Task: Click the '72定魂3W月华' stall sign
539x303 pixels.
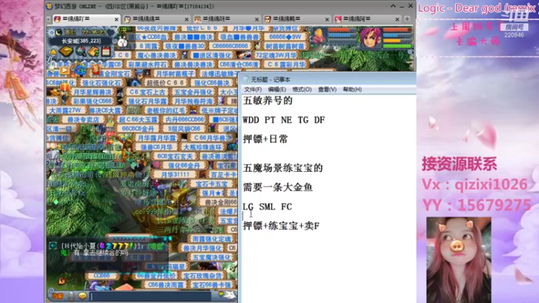Action: pos(276,55)
